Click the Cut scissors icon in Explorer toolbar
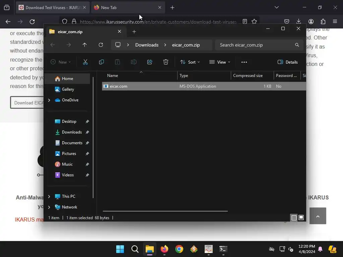 (x=85, y=62)
